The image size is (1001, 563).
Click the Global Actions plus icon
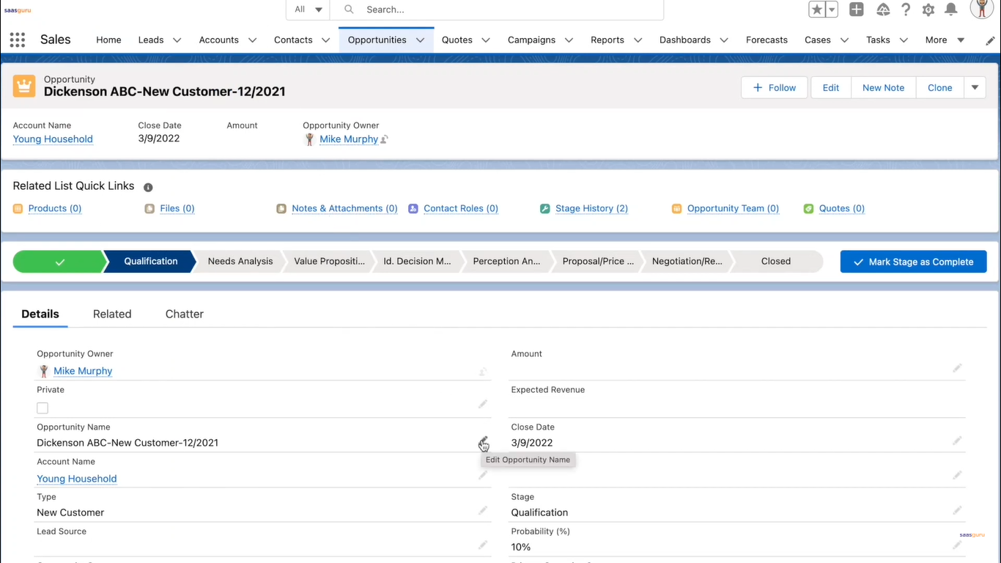[x=856, y=10]
